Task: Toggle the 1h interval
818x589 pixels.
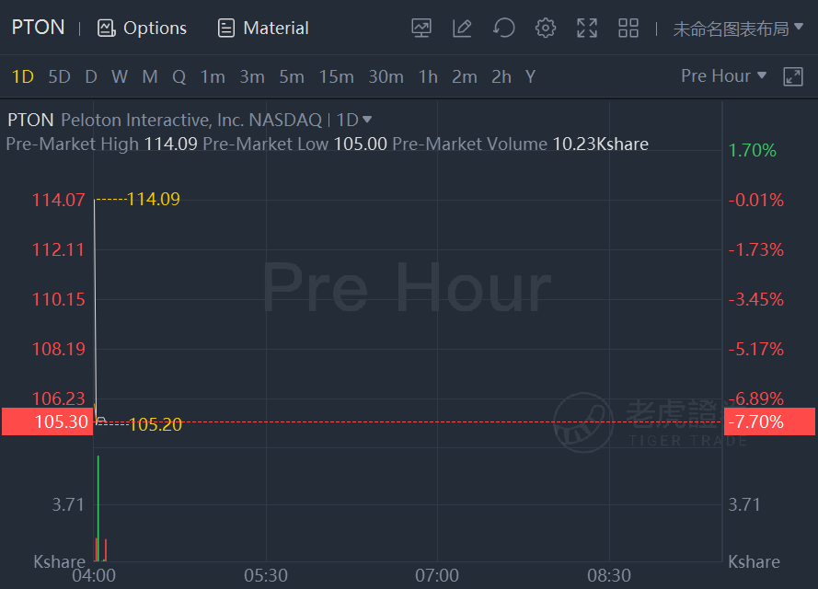Action: tap(428, 76)
